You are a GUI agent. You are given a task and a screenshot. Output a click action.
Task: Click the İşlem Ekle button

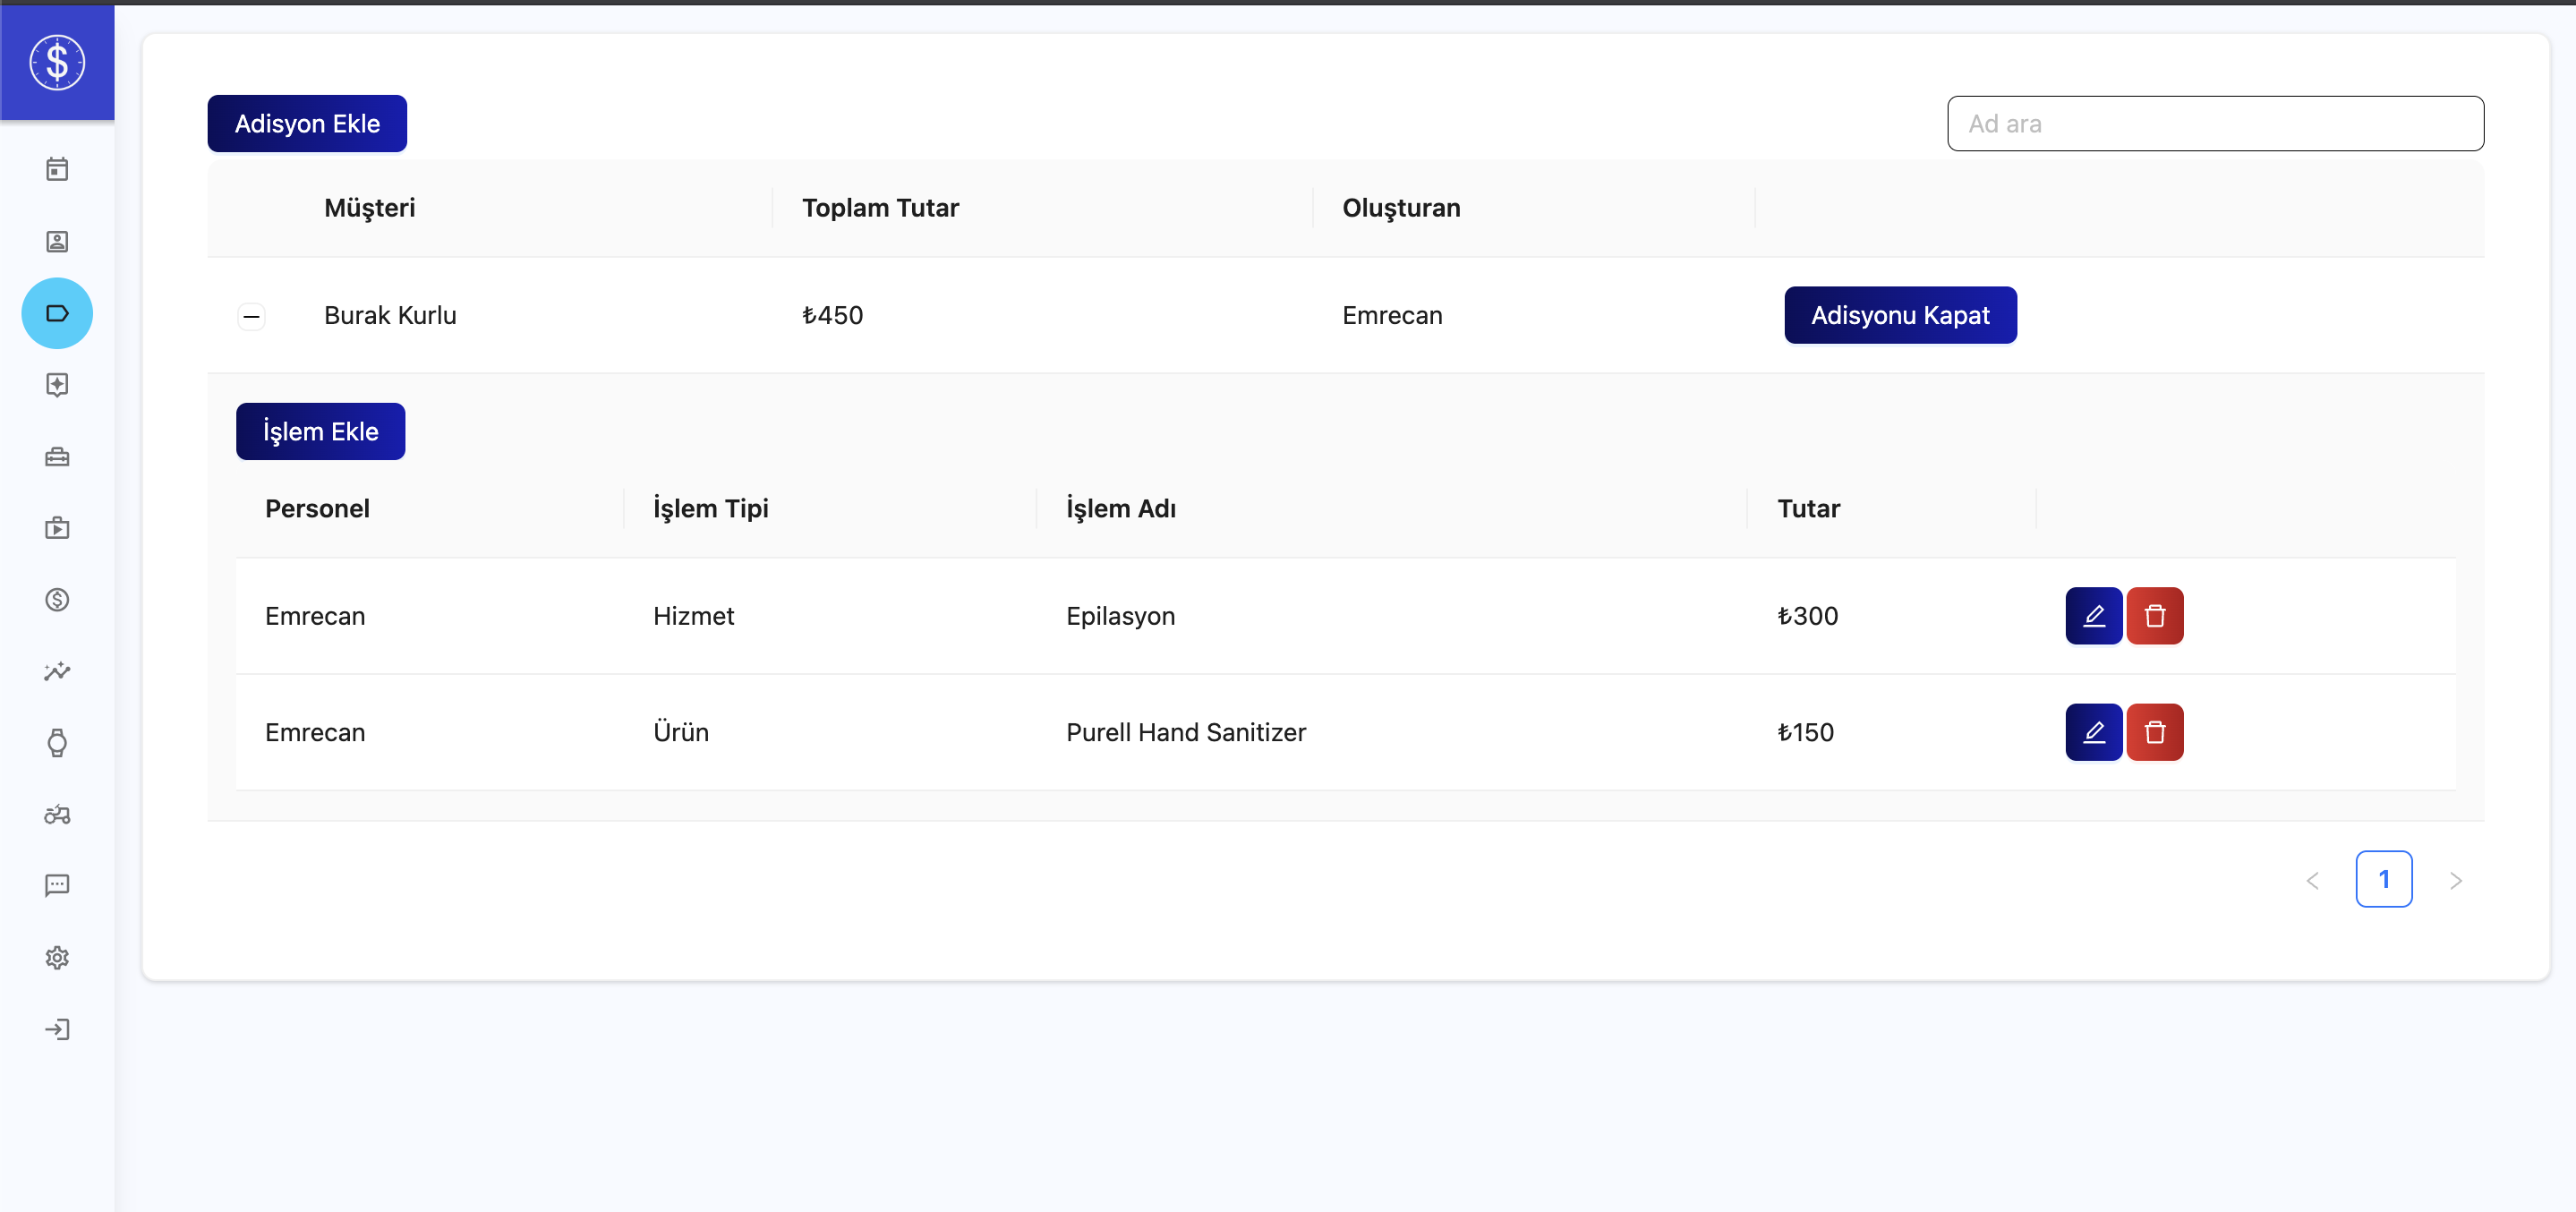[x=320, y=432]
